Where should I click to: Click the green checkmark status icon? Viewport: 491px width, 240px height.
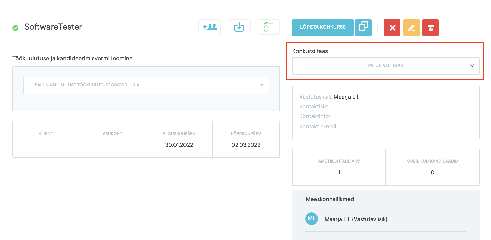coord(15,28)
